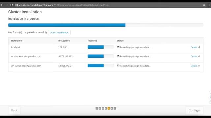Click IP address 52.77.219.172
The width and height of the screenshot is (211, 118).
65,56
